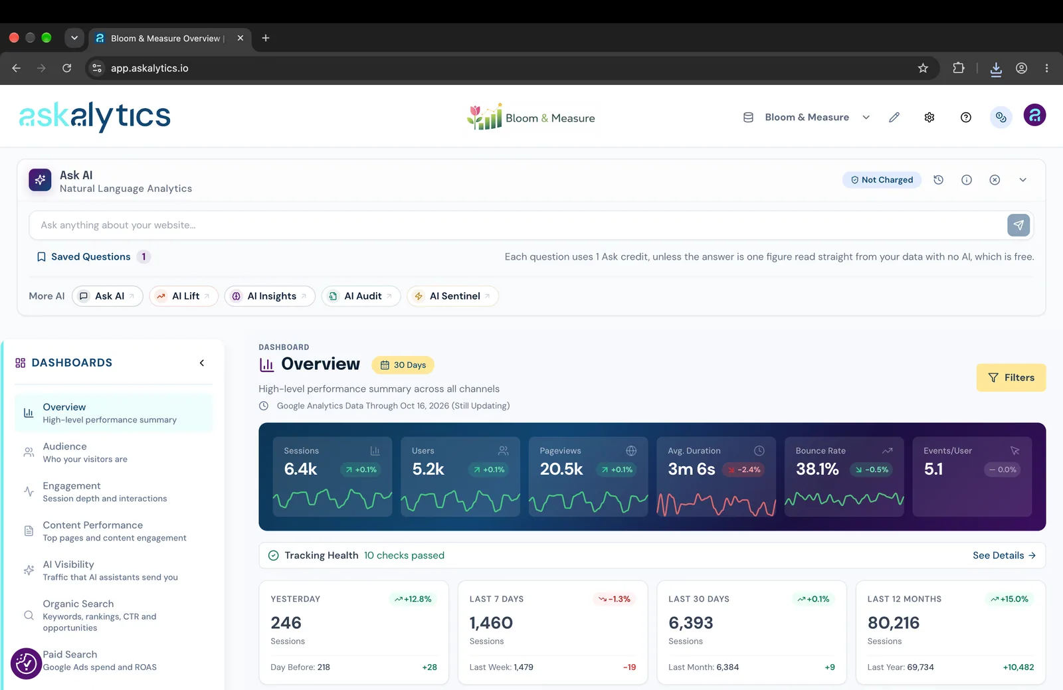Open the Askalytics user avatar menu
Image resolution: width=1063 pixels, height=690 pixels.
click(1034, 116)
